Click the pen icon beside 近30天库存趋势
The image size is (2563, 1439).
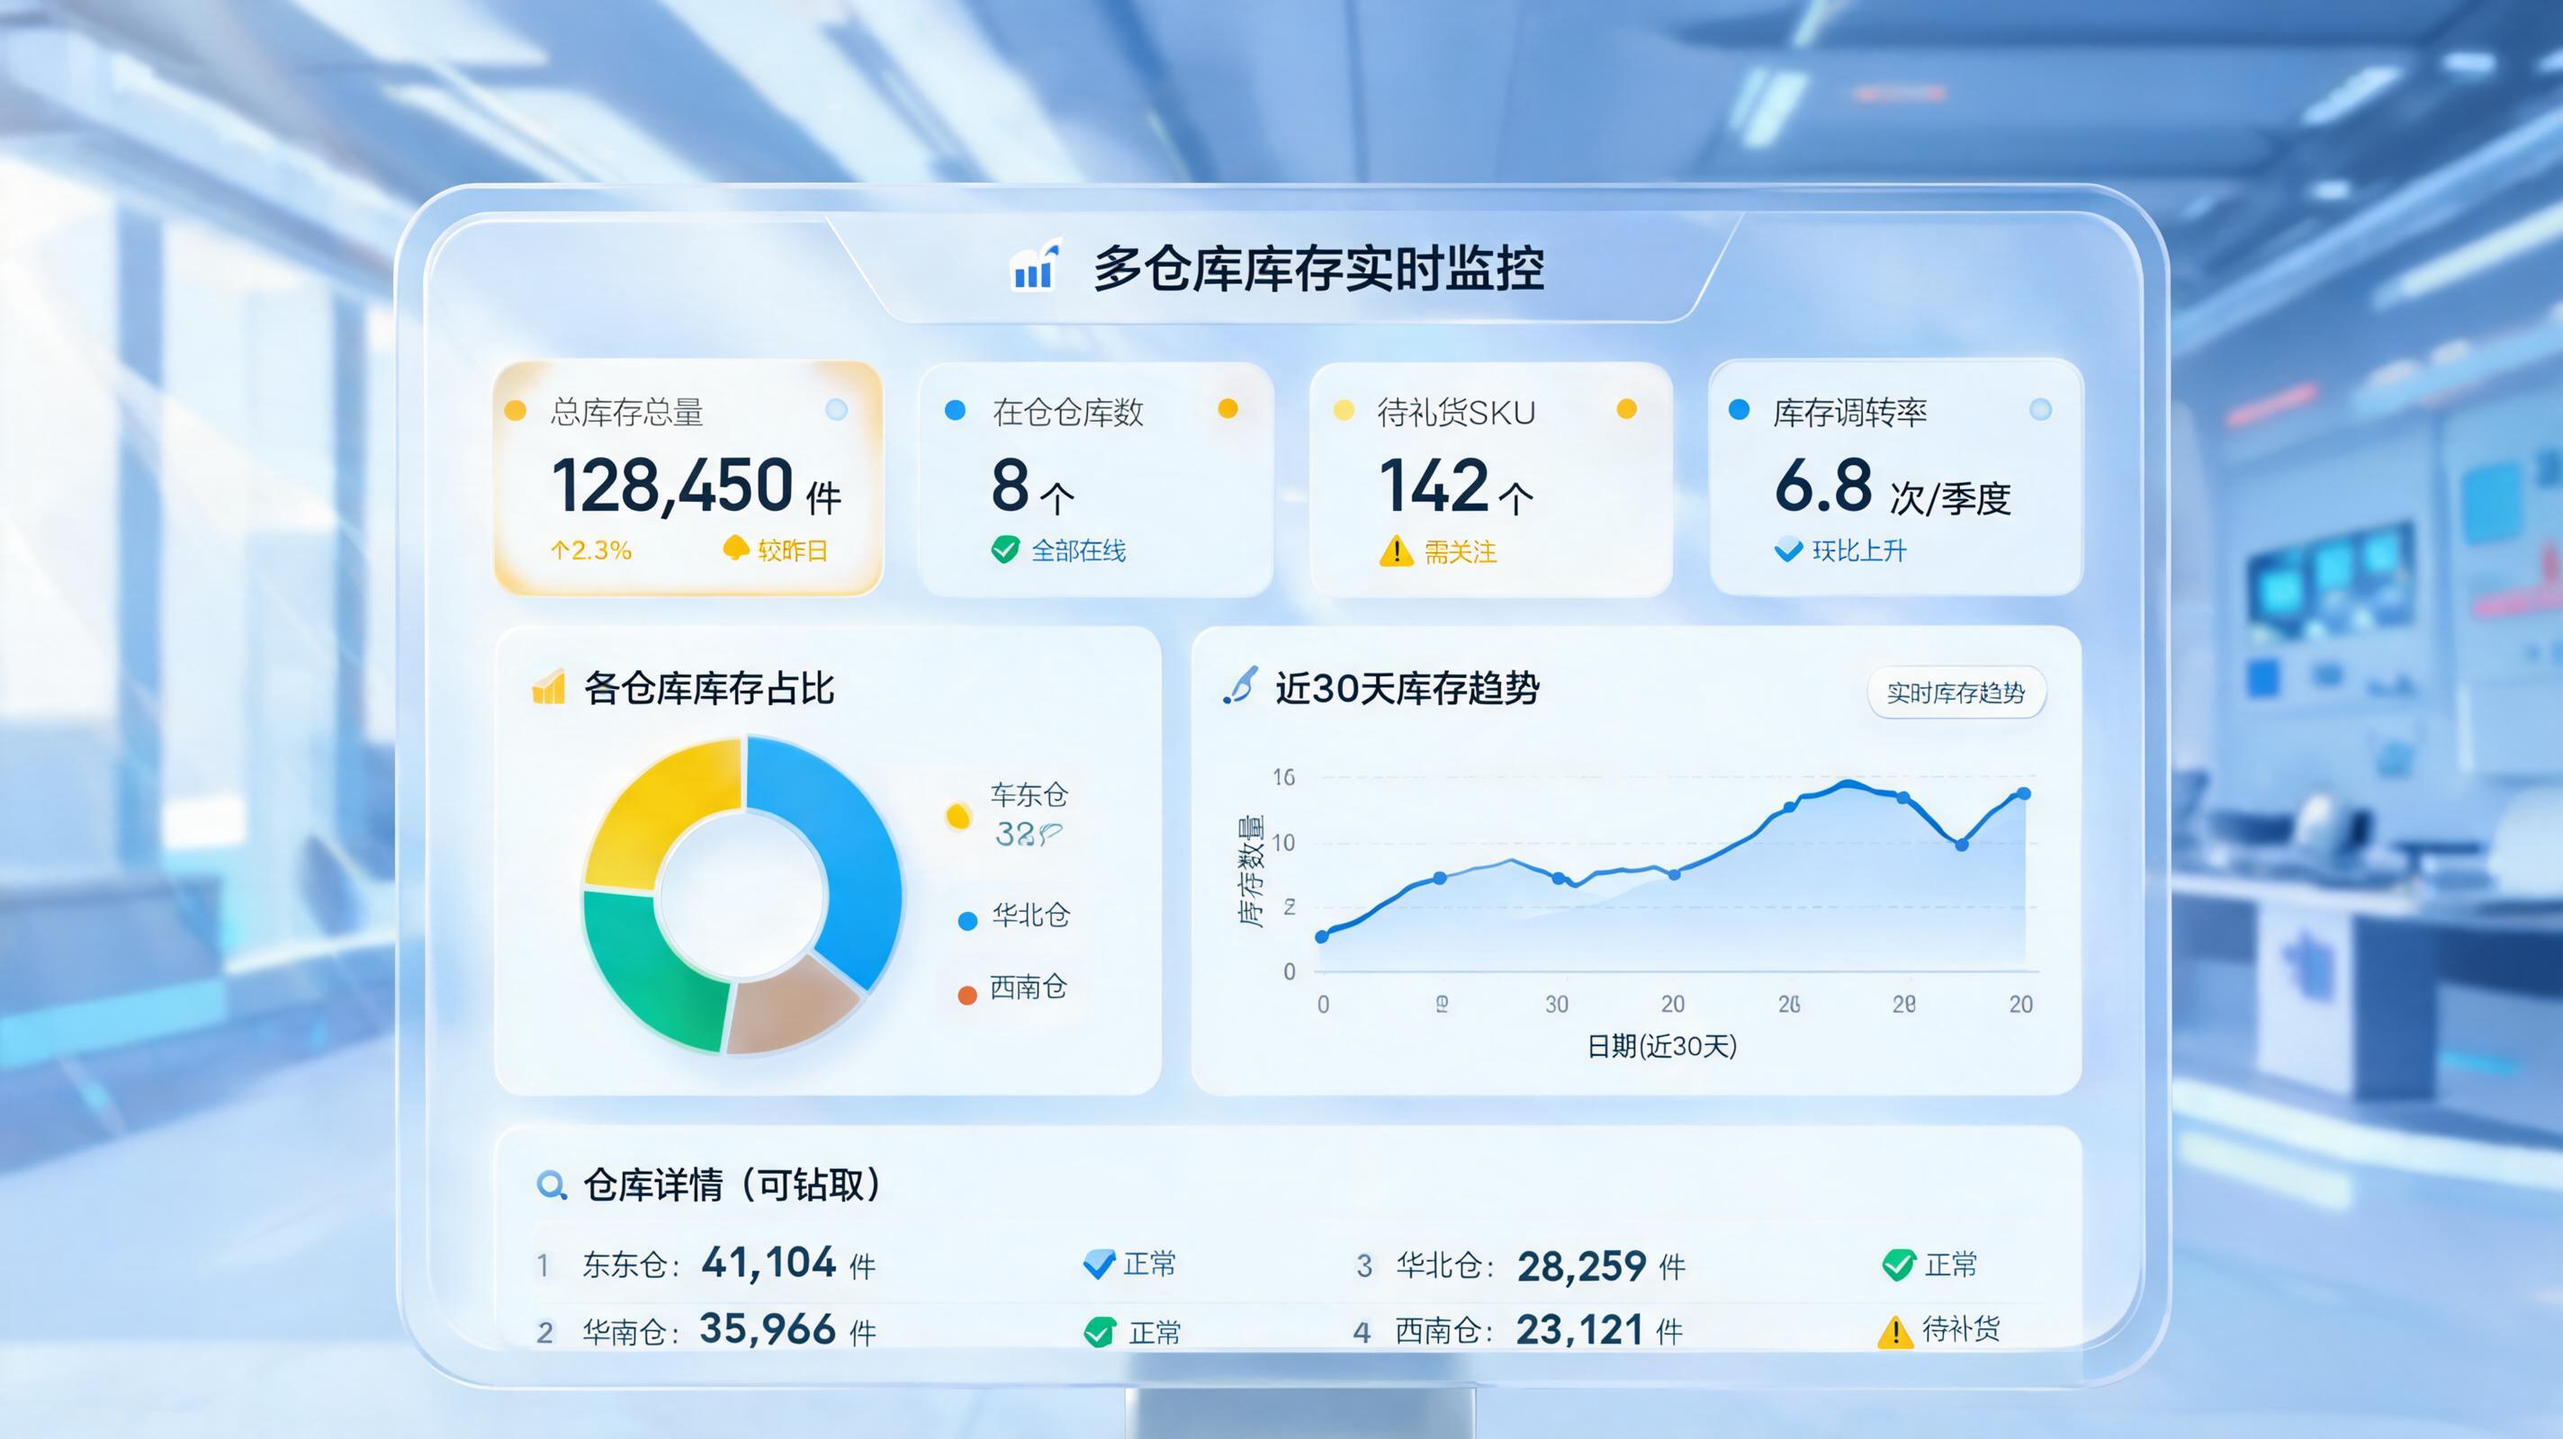coord(1241,686)
